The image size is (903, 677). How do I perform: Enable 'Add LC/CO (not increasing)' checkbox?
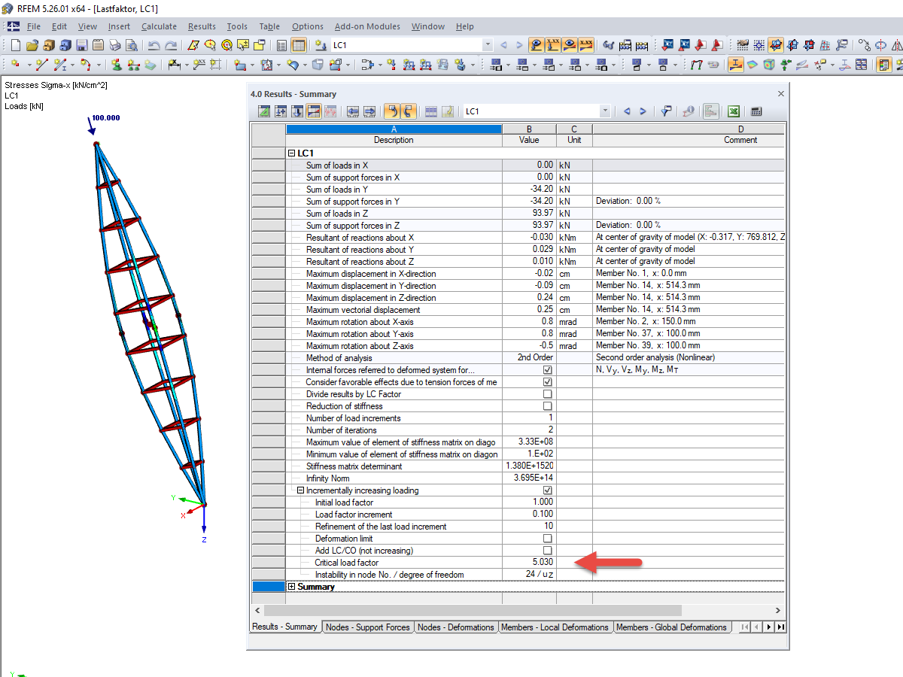(547, 551)
